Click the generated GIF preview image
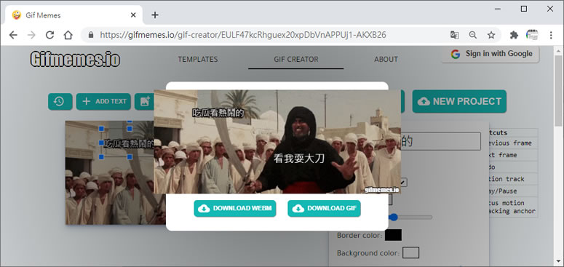 pos(277,142)
